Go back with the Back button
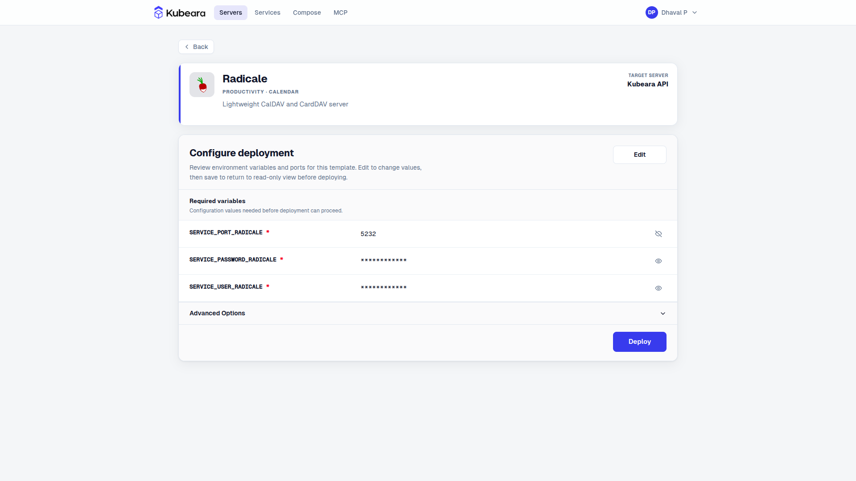 (x=196, y=47)
